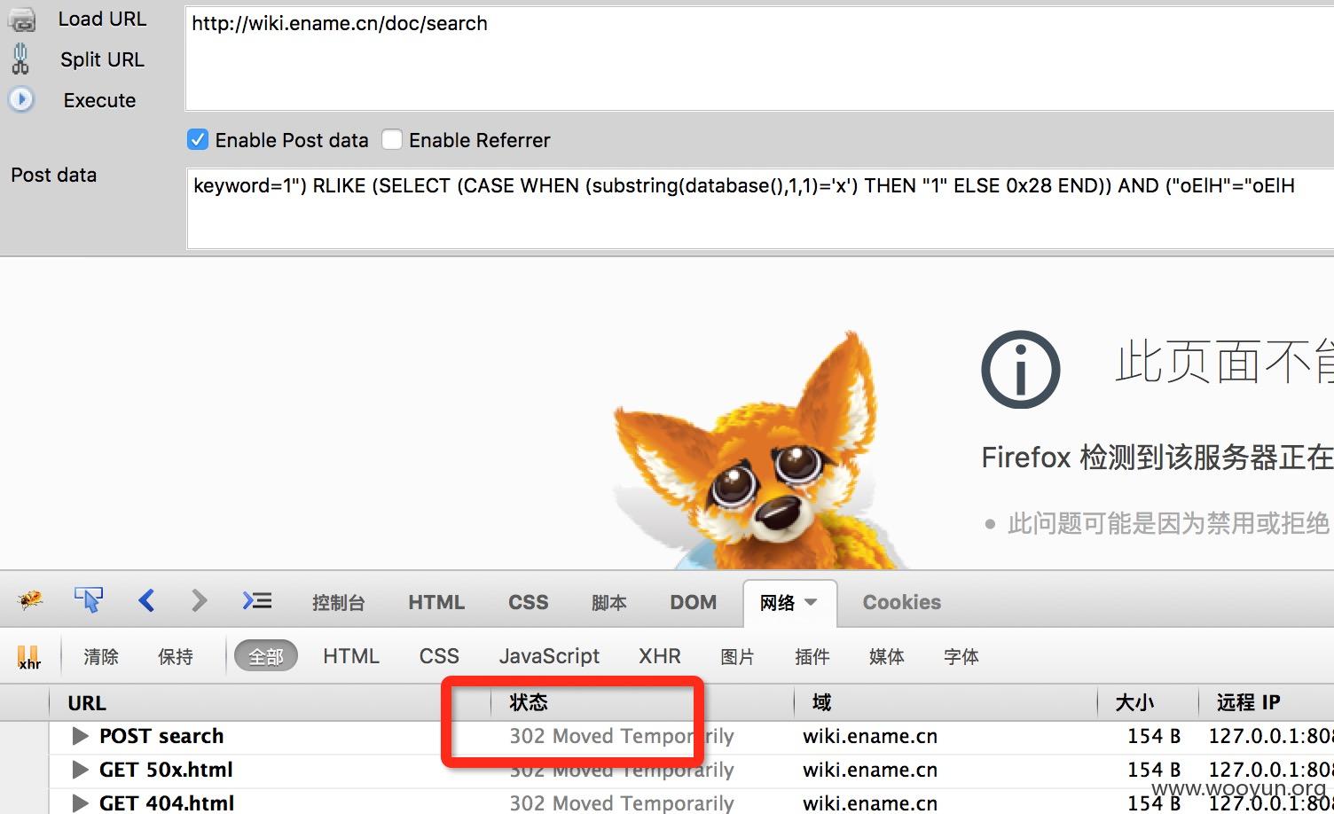
Task: Toggle the command line icon in Firebug
Action: (257, 601)
